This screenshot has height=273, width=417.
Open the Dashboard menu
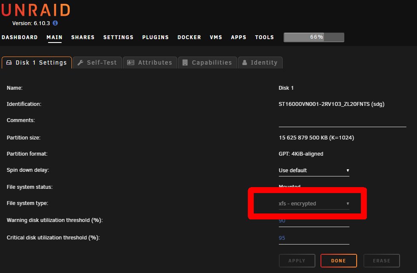click(x=20, y=37)
